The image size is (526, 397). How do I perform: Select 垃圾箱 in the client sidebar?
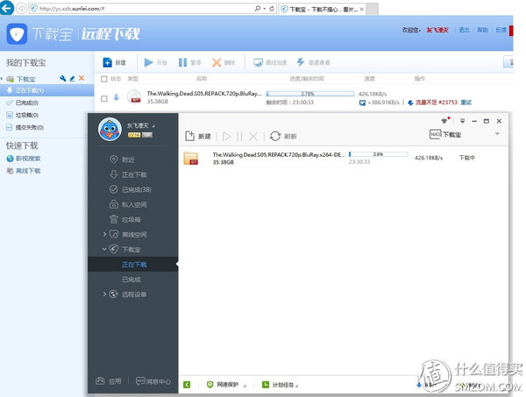[133, 220]
